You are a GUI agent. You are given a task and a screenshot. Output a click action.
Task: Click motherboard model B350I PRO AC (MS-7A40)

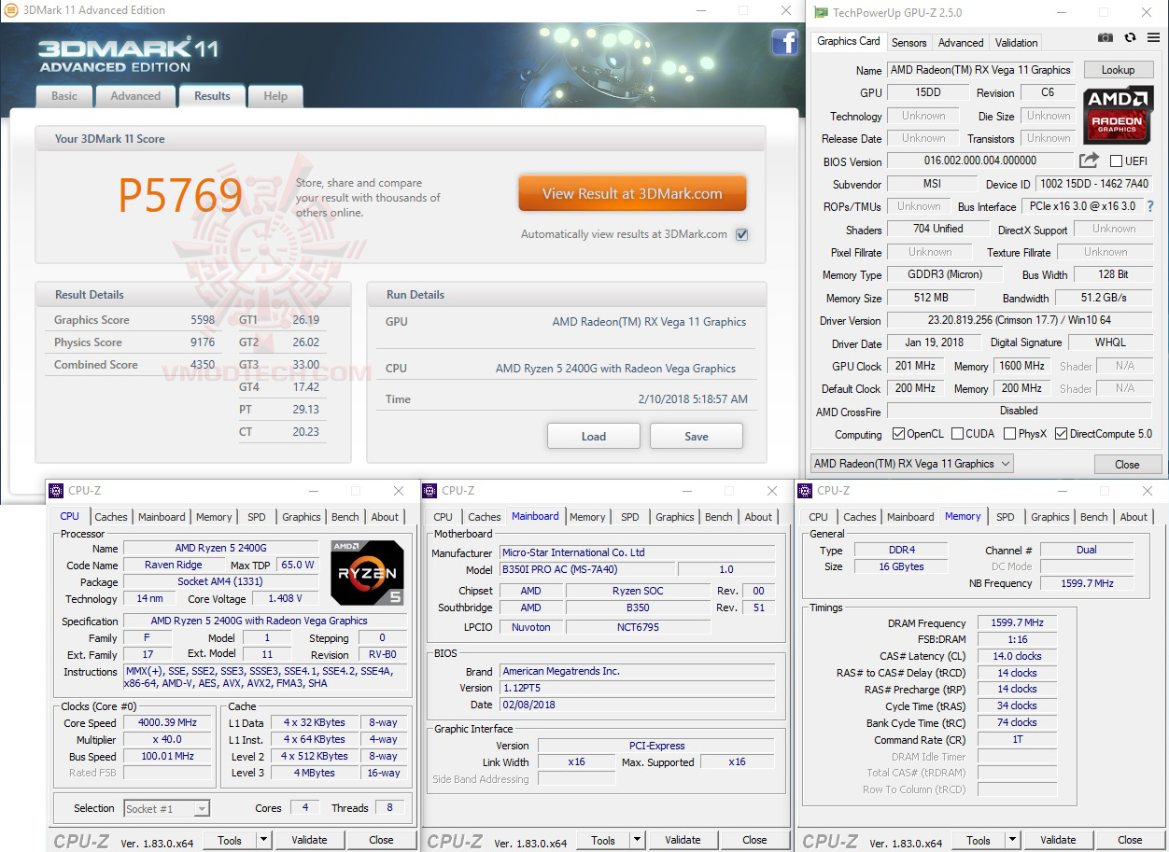586,569
